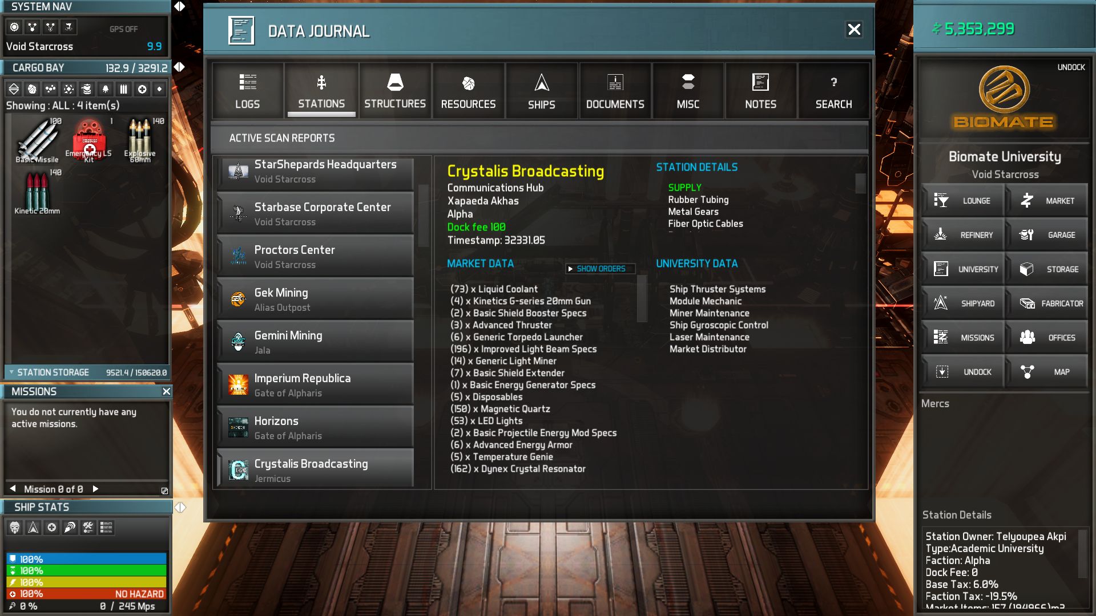Open the Resources tab

point(468,91)
